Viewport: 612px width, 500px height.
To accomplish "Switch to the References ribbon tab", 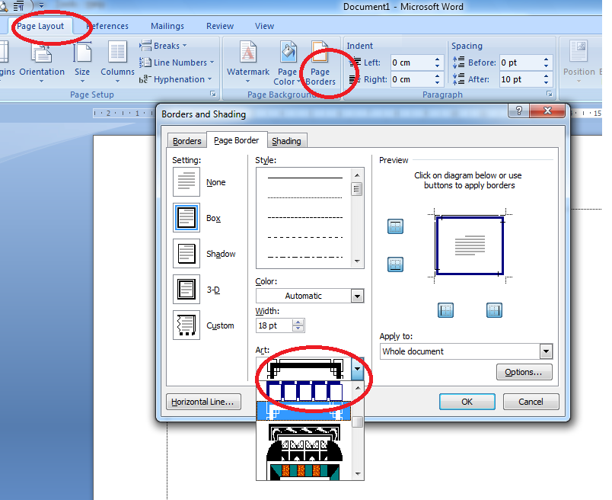I will (107, 26).
